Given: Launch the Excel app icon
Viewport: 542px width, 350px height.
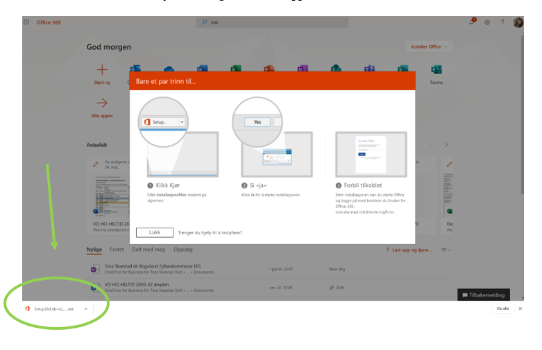Looking at the screenshot, I should click(x=236, y=69).
